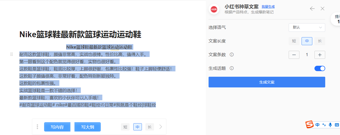340x135 pixels.
Task: Click the line 耐克这款篮球鞋，颜值非常高
Action: point(84,55)
